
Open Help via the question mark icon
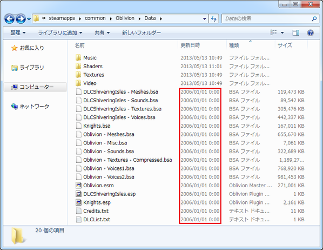(x=310, y=32)
